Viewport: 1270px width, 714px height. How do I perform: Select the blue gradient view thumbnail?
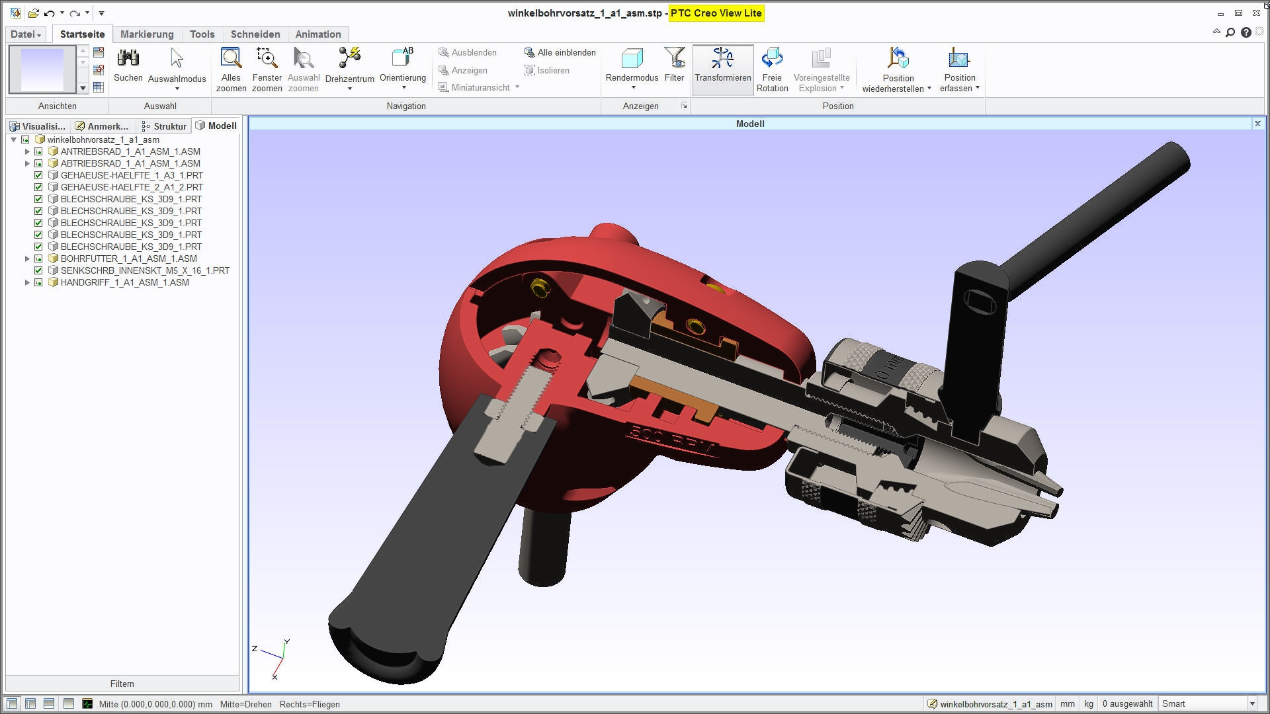(x=42, y=69)
